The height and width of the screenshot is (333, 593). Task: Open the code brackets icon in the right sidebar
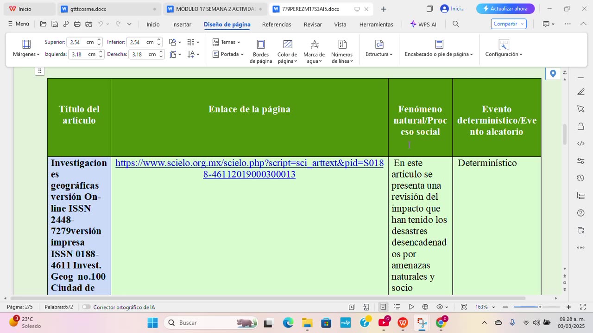click(x=581, y=143)
